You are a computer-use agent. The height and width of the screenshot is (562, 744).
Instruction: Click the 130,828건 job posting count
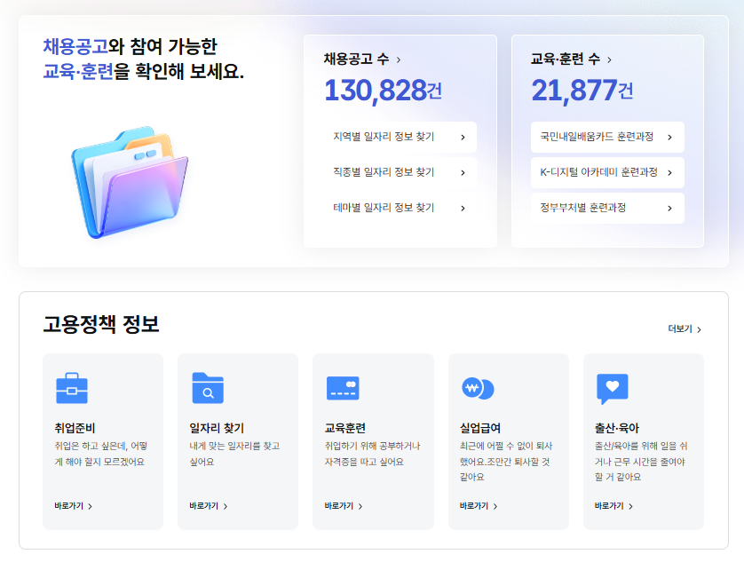click(x=383, y=91)
